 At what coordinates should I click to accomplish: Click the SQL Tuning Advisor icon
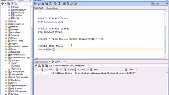(50, 4)
